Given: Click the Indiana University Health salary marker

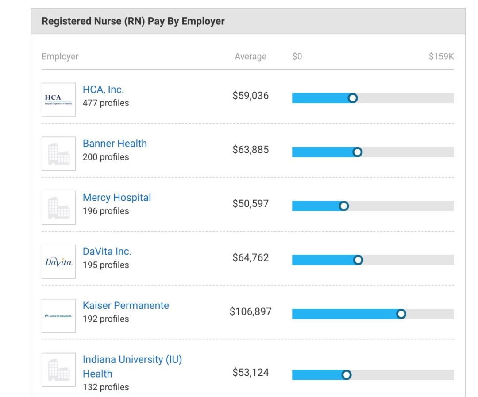Looking at the screenshot, I should coord(346,375).
